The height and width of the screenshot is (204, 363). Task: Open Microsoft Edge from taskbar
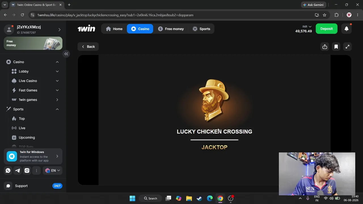[x=210, y=198]
